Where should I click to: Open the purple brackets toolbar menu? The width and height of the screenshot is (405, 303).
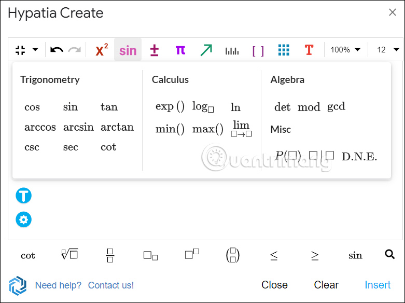pyautogui.click(x=258, y=51)
